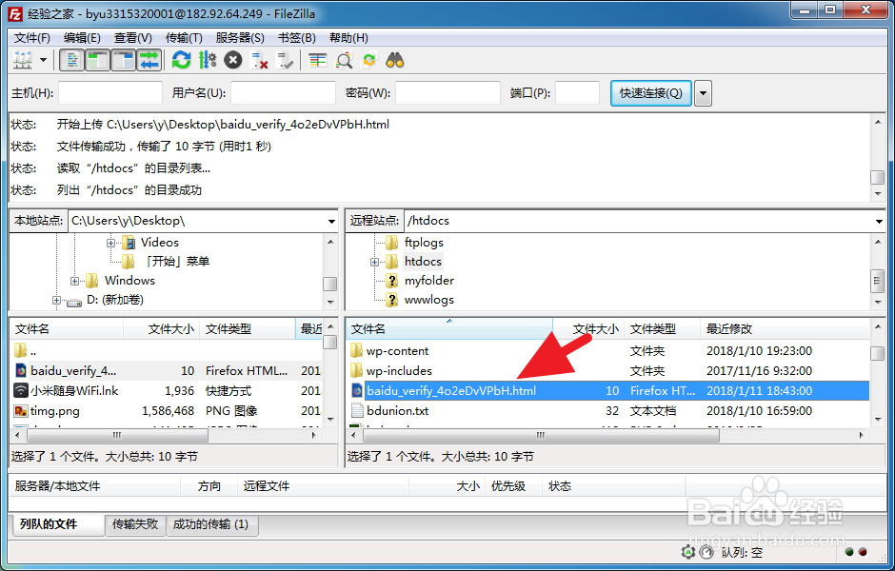Click message log vertical scrollbar thumb

click(x=877, y=177)
